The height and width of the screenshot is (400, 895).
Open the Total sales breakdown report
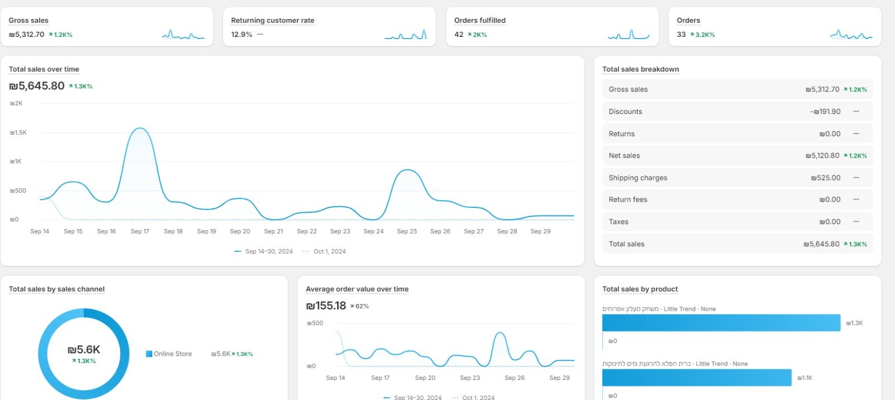click(x=640, y=69)
